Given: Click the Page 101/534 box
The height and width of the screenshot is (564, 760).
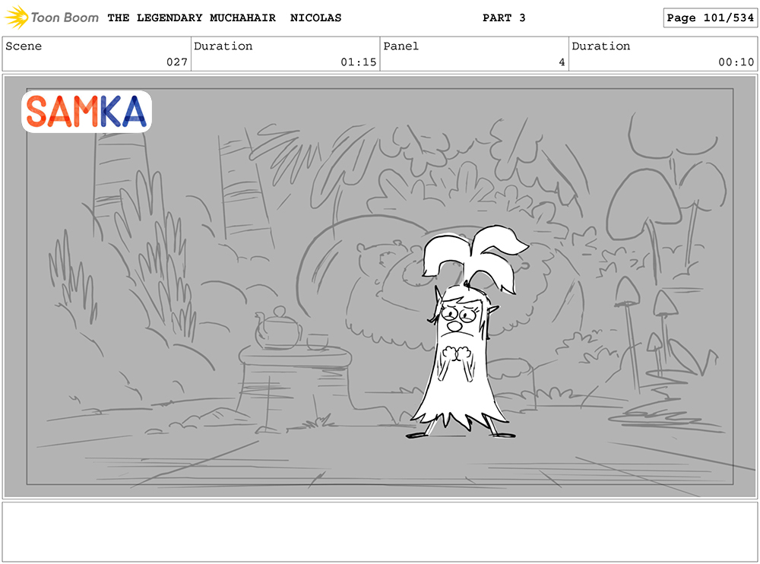Looking at the screenshot, I should pos(710,18).
